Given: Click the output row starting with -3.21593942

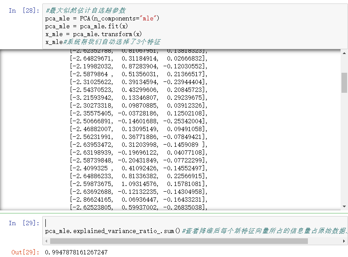Looking at the screenshot, I should [x=139, y=98].
